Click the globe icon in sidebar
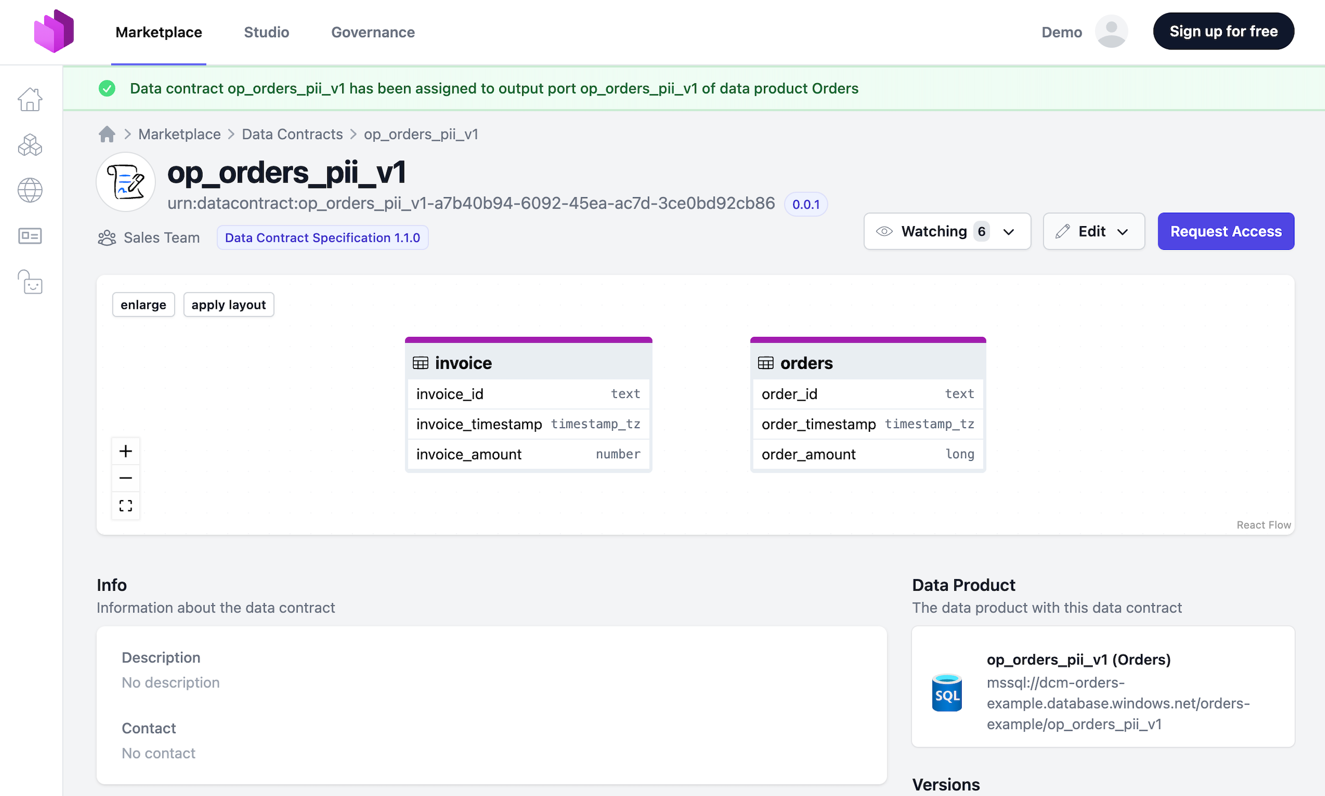This screenshot has height=796, width=1325. tap(30, 190)
